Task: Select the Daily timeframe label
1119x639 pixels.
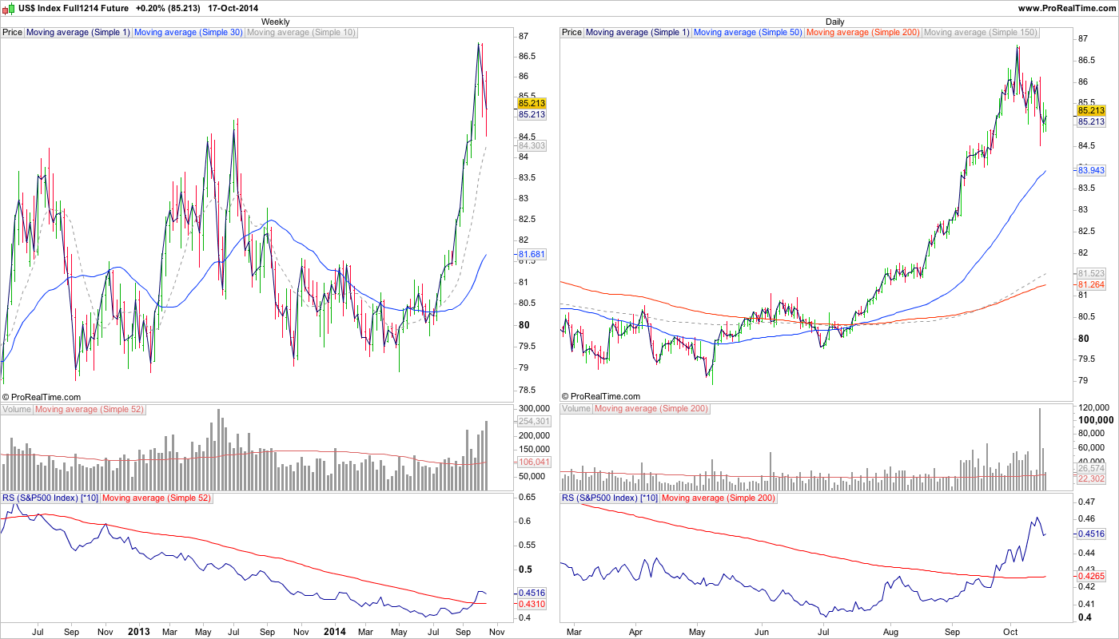Action: [835, 22]
